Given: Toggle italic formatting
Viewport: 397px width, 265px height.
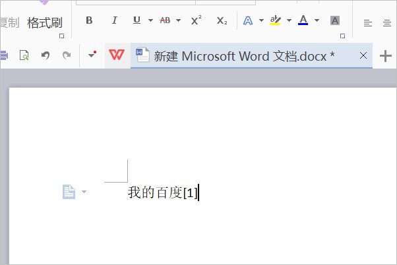Looking at the screenshot, I should tap(114, 20).
